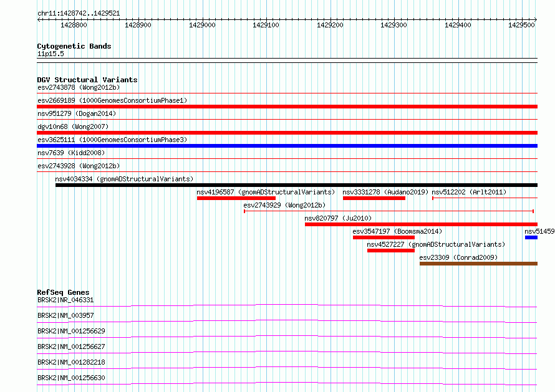
Task: Open transcript BRSK2|NM_003957
Action: point(65,315)
